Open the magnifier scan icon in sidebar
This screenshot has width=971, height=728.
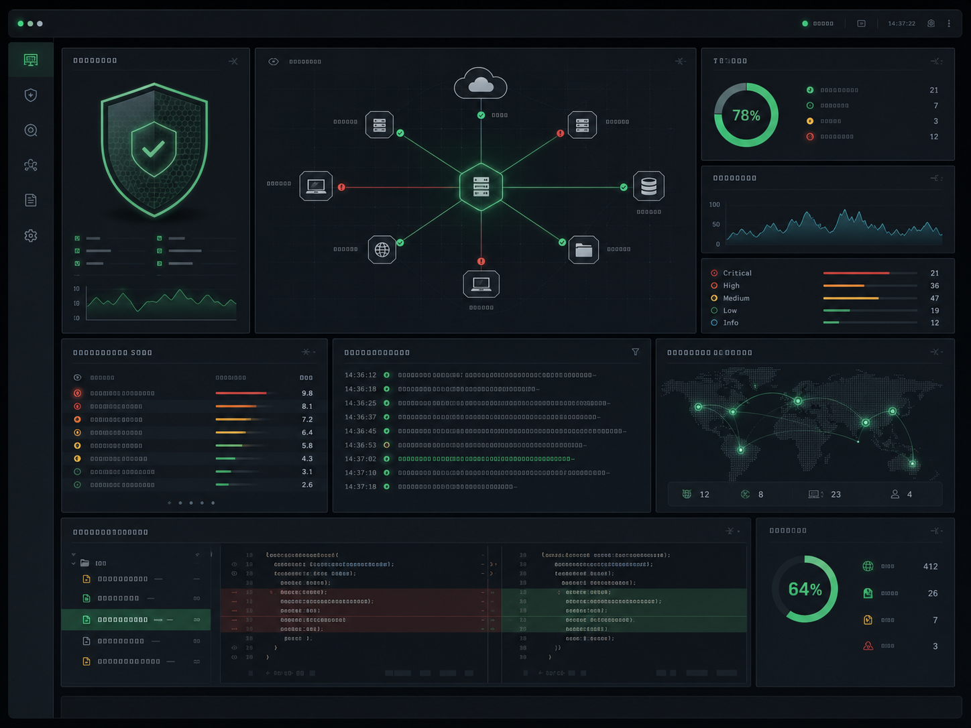(31, 130)
